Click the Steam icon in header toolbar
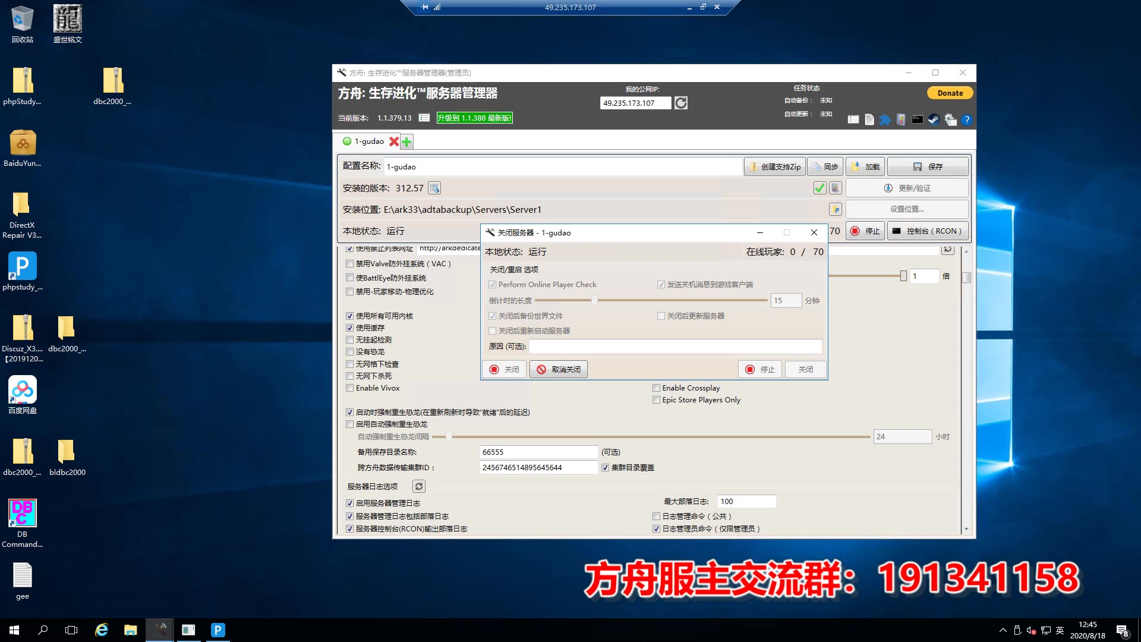The image size is (1141, 642). 934,119
